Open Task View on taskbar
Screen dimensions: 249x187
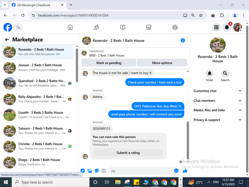107,182
